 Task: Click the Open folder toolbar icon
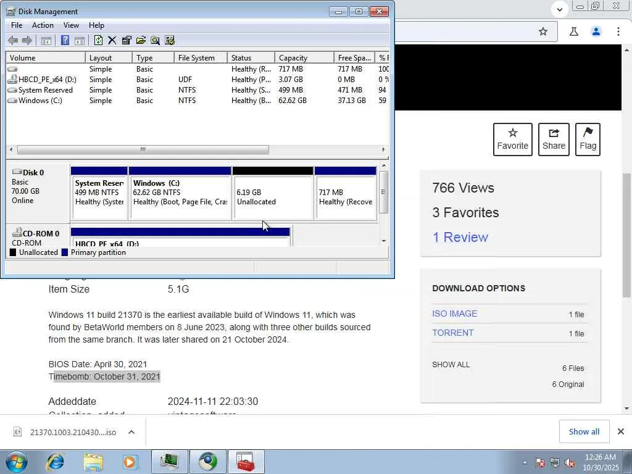(x=141, y=40)
